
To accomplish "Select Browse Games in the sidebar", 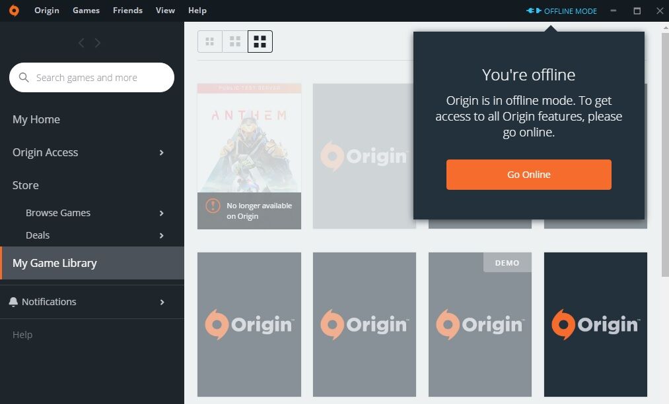I will [58, 213].
